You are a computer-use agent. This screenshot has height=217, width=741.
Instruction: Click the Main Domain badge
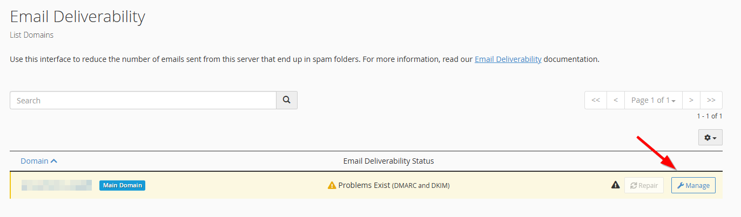click(123, 185)
